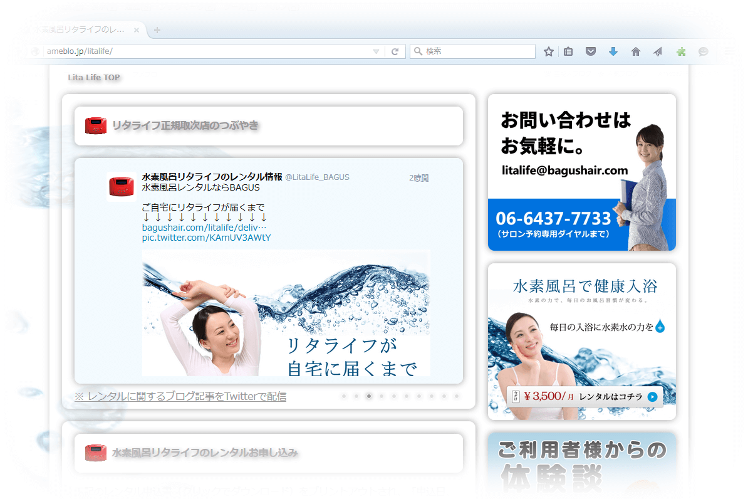Open the downloads arrow icon

pyautogui.click(x=613, y=51)
